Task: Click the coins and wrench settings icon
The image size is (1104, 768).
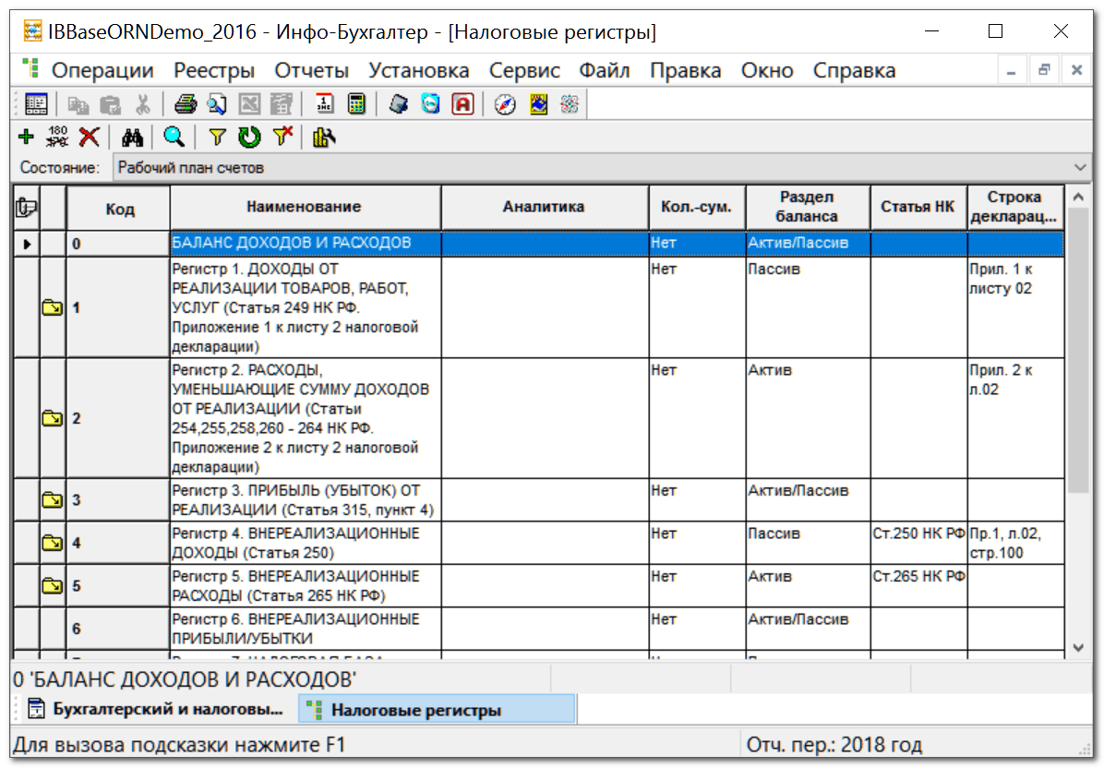Action: [x=324, y=137]
